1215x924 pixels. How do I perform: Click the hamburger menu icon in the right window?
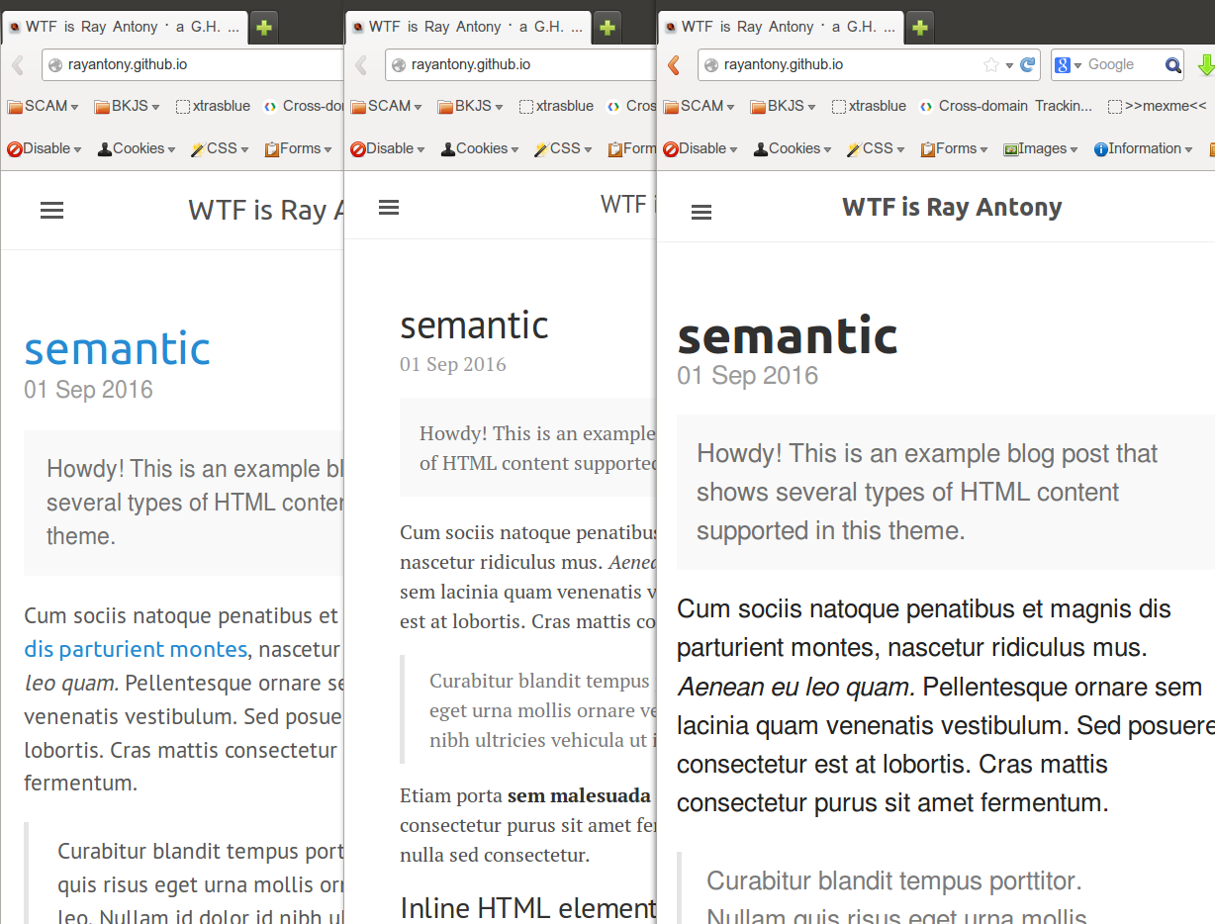click(701, 212)
